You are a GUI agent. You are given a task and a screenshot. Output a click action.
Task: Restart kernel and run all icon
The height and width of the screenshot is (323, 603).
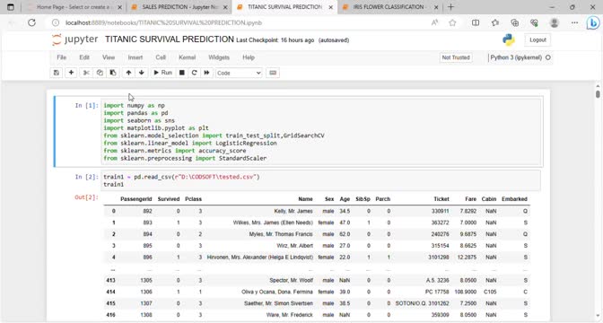(206, 73)
